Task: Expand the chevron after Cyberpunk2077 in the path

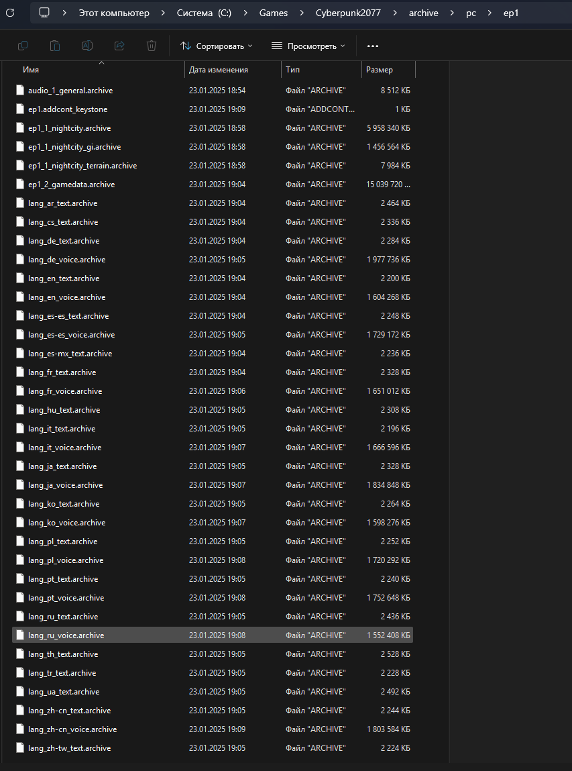Action: (395, 13)
